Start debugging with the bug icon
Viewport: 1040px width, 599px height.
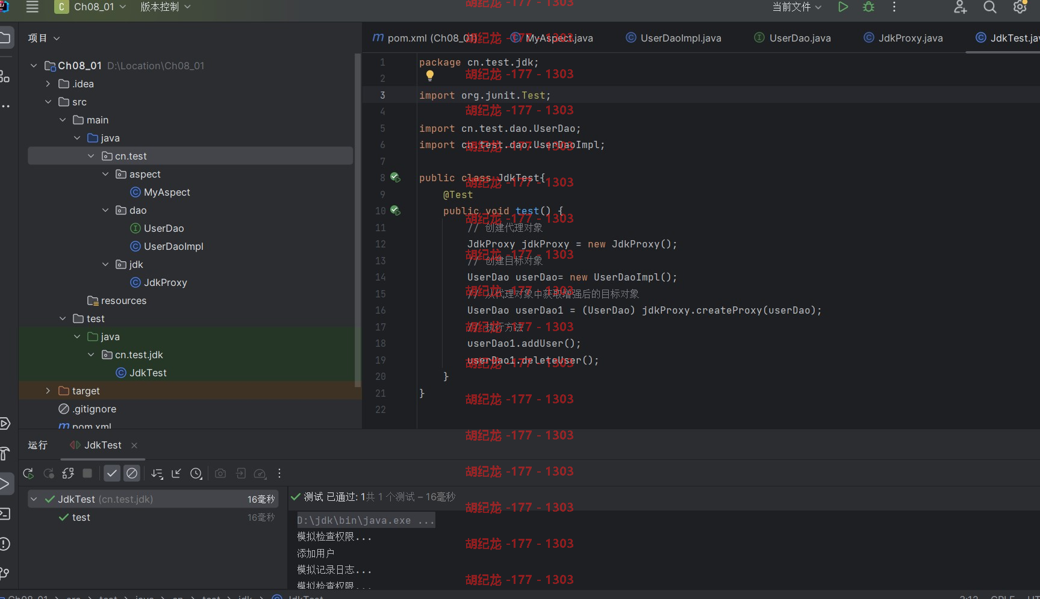tap(868, 7)
